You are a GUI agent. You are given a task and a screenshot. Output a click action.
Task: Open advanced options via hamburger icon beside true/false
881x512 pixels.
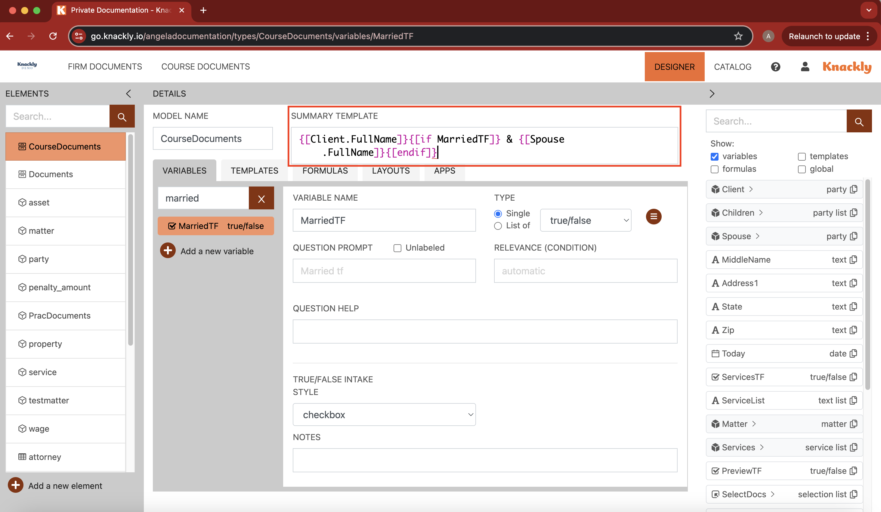654,216
